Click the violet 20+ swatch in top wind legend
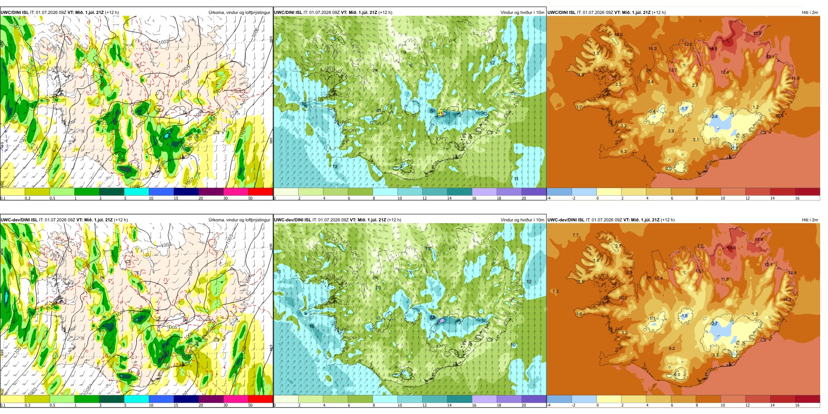828x414 pixels. coord(534,192)
